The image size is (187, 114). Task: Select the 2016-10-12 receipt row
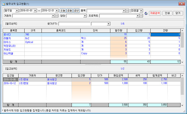tap(92, 83)
